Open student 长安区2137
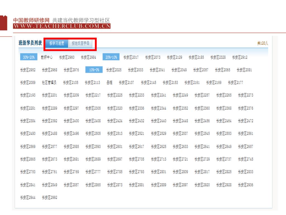Screen dimensions: 286x215 (x=127, y=83)
